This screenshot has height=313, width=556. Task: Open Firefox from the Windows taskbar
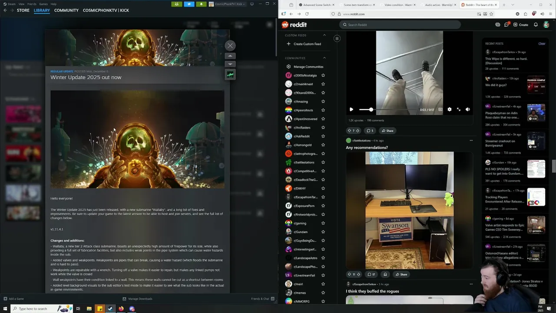click(121, 309)
